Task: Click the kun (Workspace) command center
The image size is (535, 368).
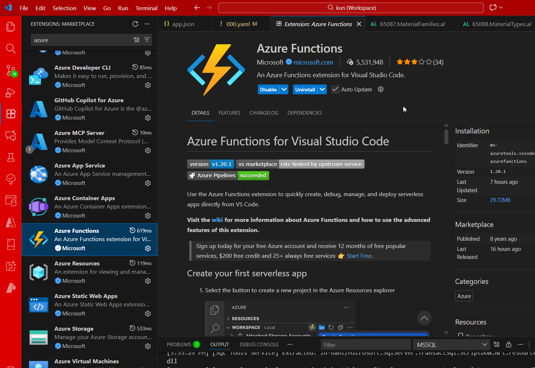Action: click(351, 8)
